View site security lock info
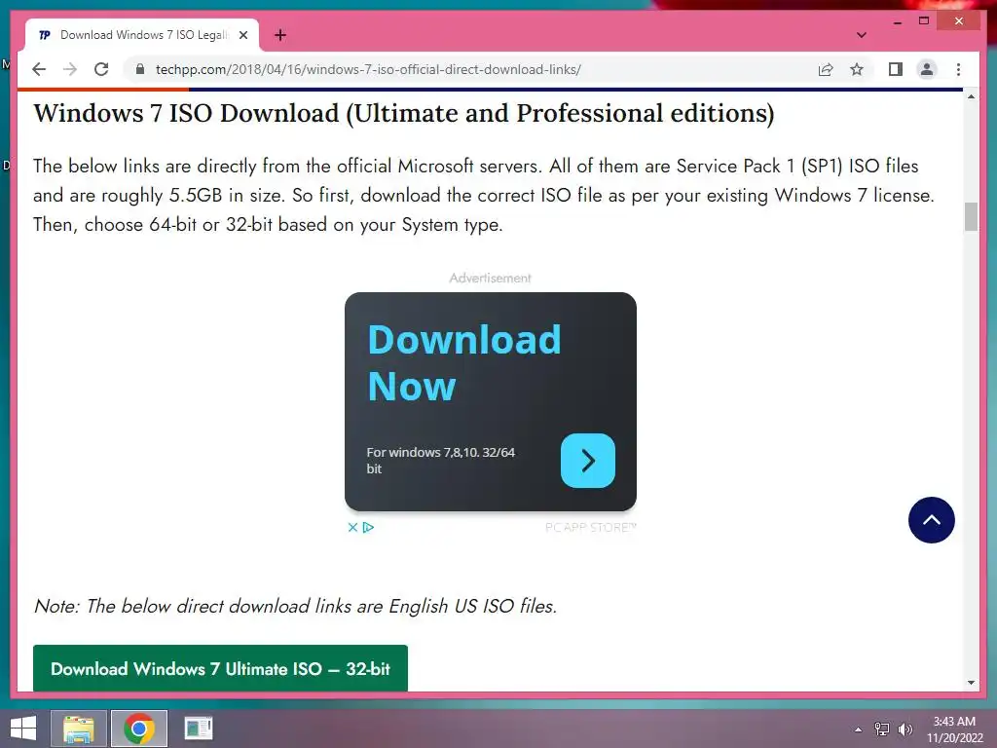The width and height of the screenshot is (997, 748). [140, 69]
